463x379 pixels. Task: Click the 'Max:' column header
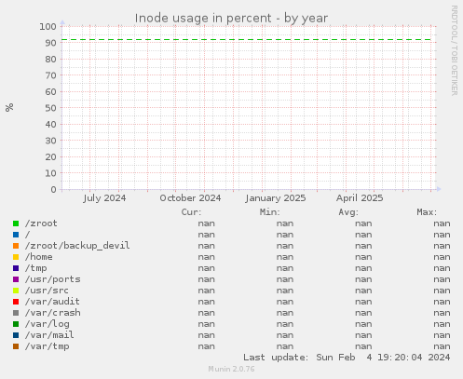pyautogui.click(x=427, y=212)
